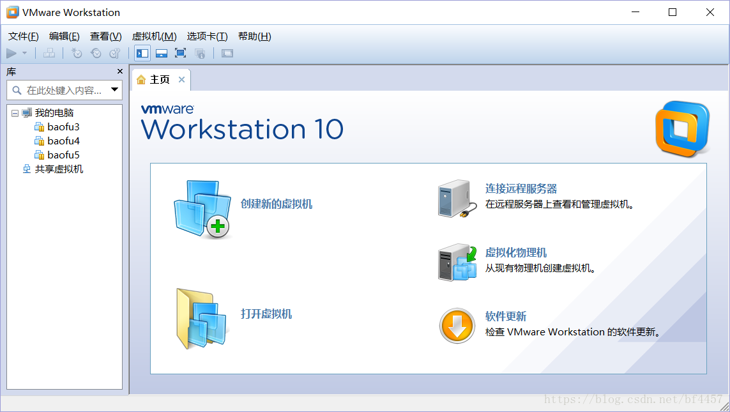Screen dimensions: 730x412
Task: Open the 帮助(H) menu
Action: 255,36
